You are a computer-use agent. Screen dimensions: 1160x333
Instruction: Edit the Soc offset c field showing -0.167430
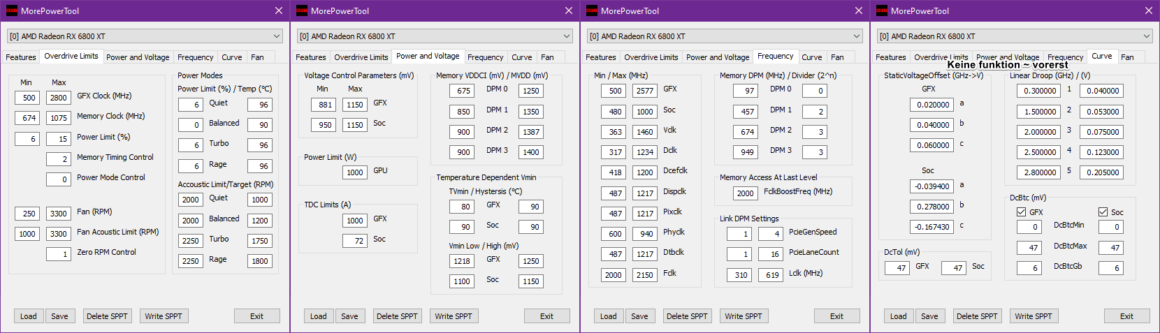(x=931, y=227)
